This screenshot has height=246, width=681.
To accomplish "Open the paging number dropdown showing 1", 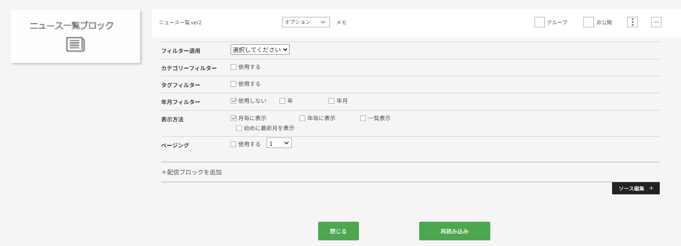I will click(279, 143).
